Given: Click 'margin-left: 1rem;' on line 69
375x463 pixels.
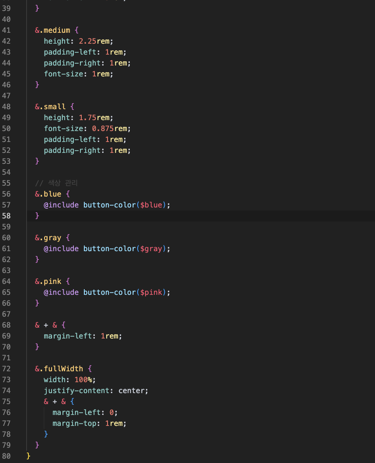Looking at the screenshot, I should tap(83, 336).
